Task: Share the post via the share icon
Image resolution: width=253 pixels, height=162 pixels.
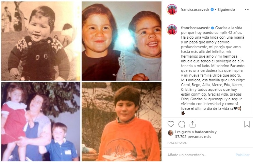Action: pyautogui.click(x=192, y=124)
